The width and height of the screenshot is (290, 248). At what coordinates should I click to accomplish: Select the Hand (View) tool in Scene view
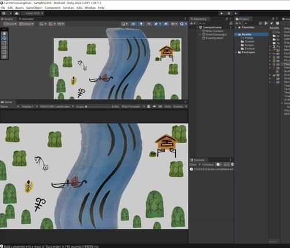tap(4, 34)
